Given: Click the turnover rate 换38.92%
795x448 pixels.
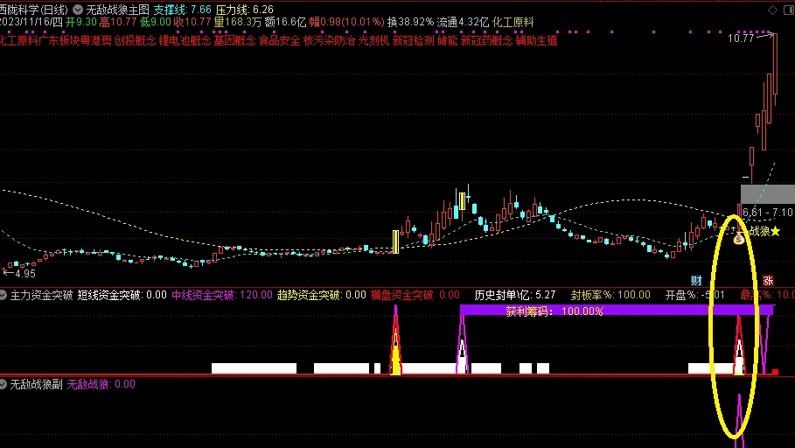Looking at the screenshot, I should click(411, 23).
